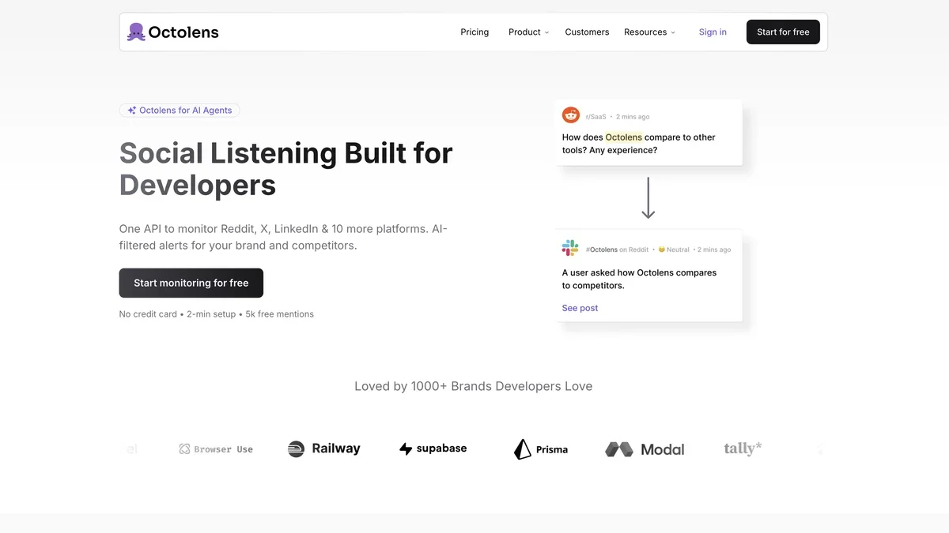Click the chevron next to Product

(546, 33)
